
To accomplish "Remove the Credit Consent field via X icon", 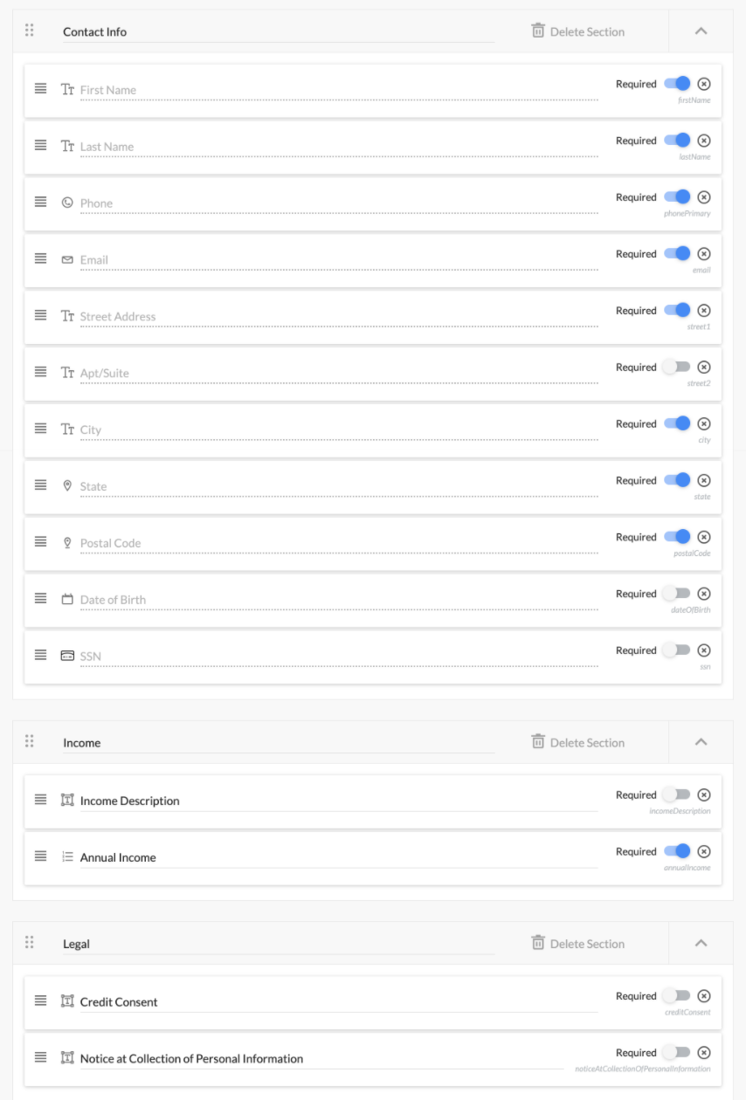I will (704, 996).
